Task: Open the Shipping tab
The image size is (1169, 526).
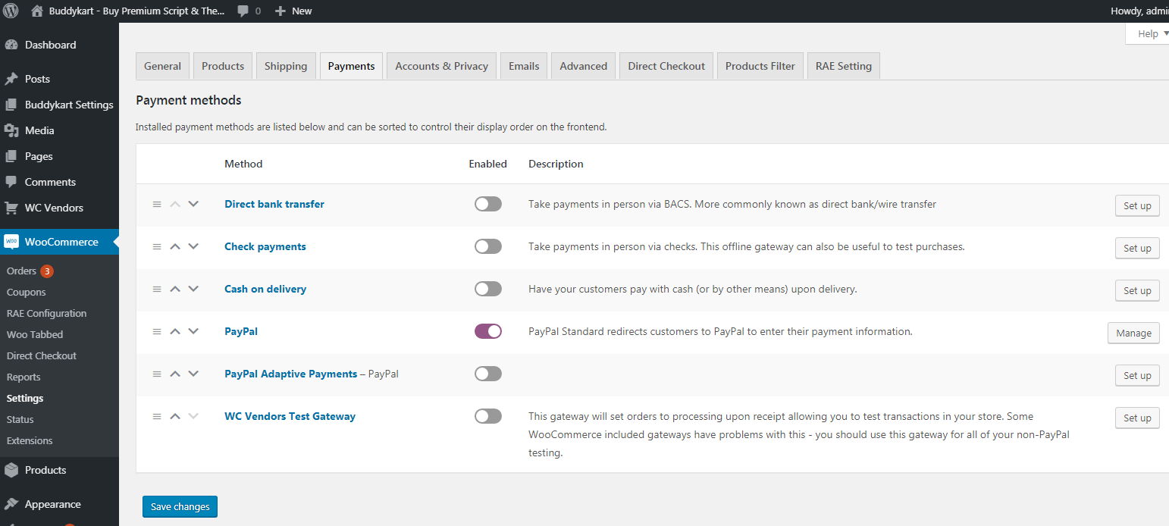Action: point(286,66)
